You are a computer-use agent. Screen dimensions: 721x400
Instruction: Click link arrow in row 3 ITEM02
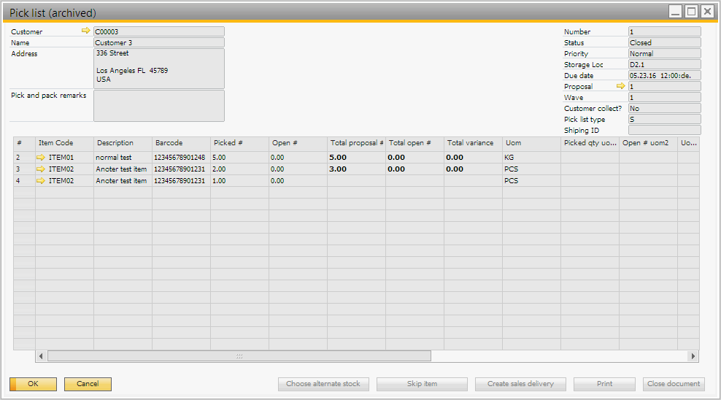[41, 169]
